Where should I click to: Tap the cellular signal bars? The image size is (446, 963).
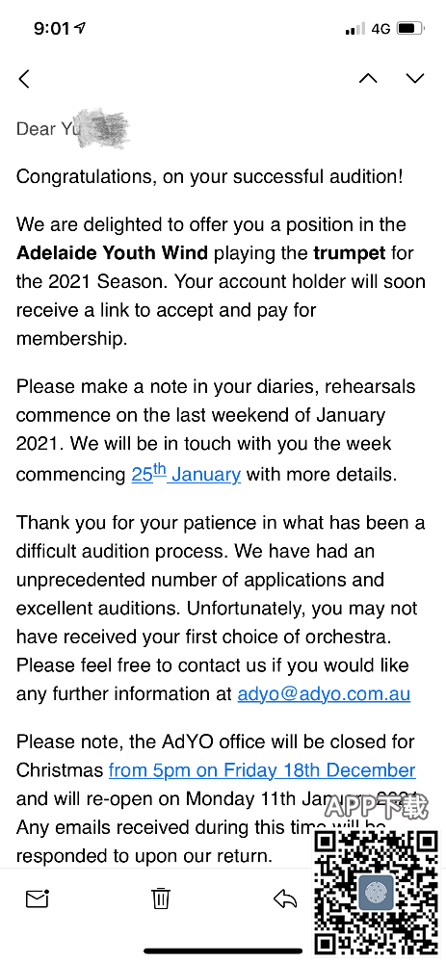click(x=355, y=29)
